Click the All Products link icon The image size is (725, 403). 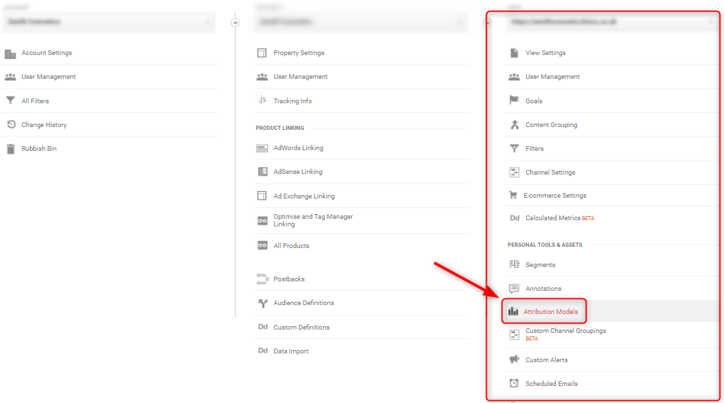(262, 245)
